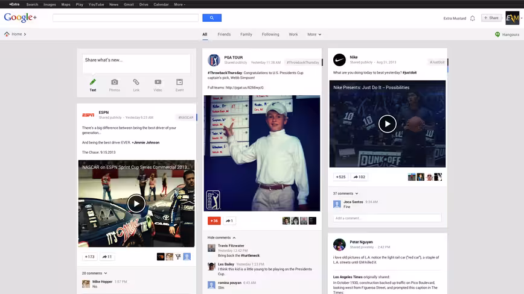
Task: Click the Home icon in navigation
Action: click(7, 34)
